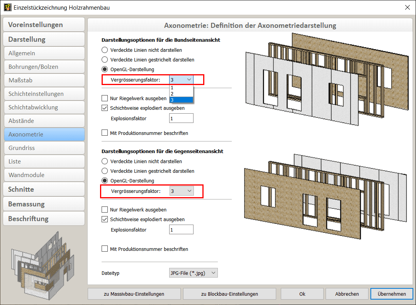
Task: Expand the Dateityp JPG-File dropdown
Action: coord(194,273)
